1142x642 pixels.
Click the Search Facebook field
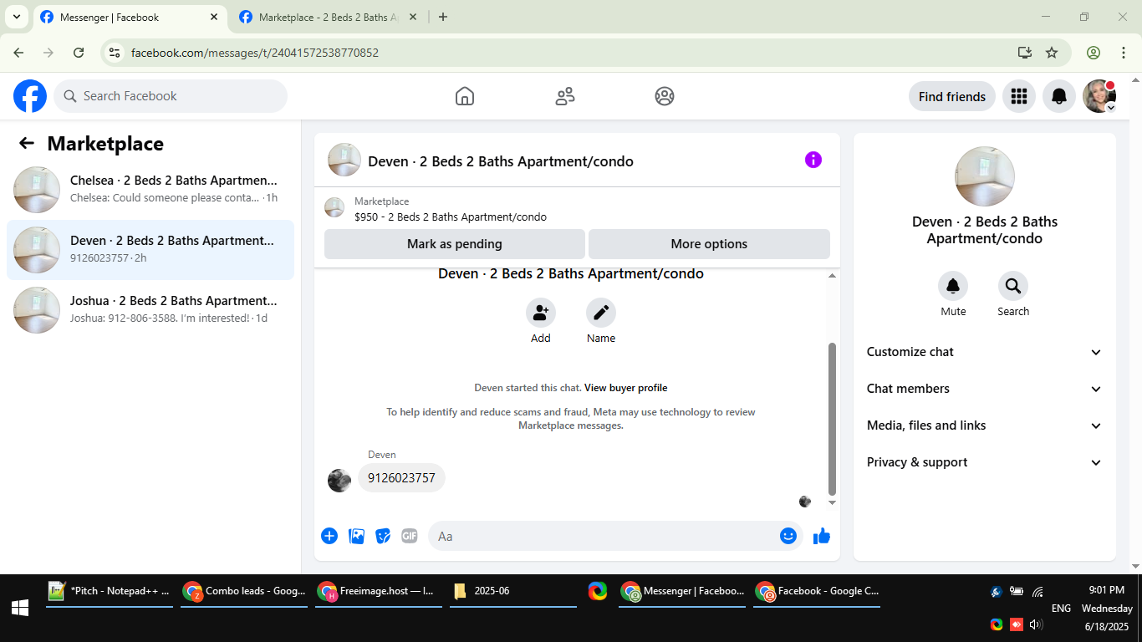pyautogui.click(x=171, y=96)
